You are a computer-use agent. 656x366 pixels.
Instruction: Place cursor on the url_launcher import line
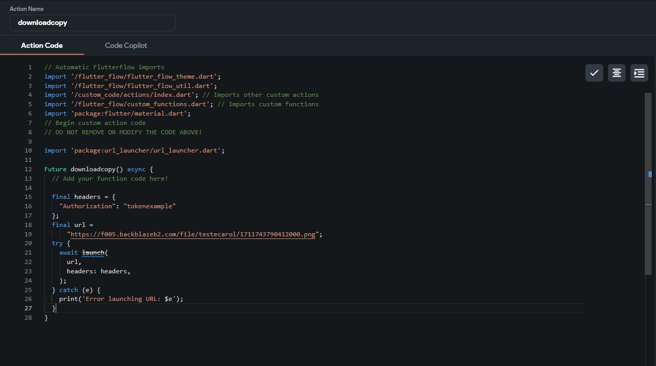click(134, 150)
